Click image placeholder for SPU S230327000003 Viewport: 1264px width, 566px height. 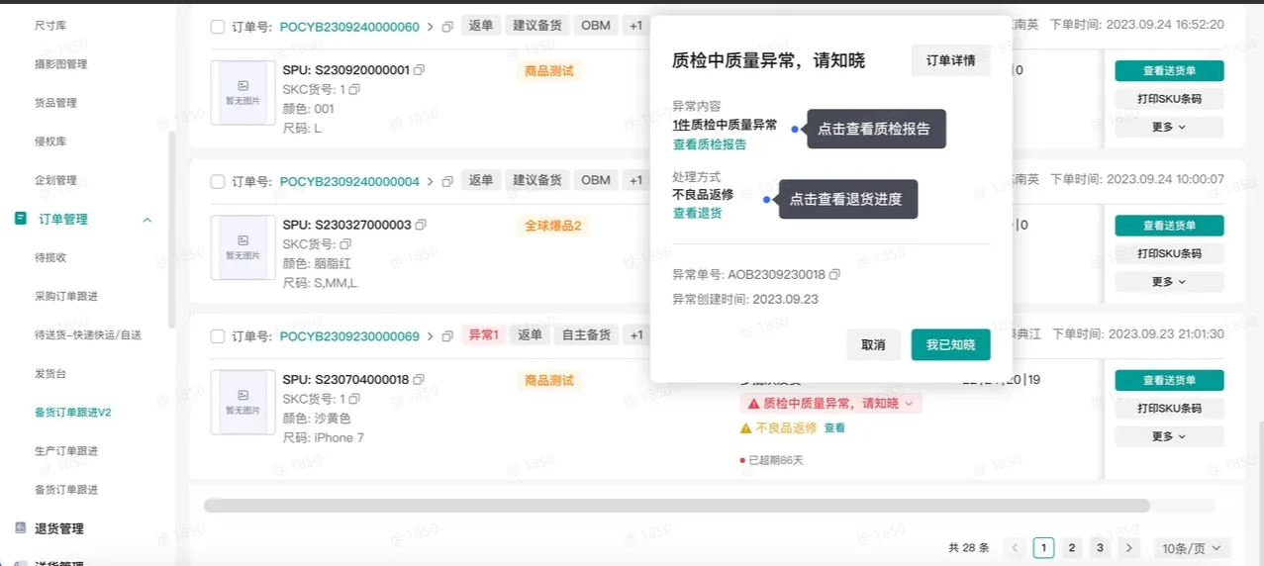pos(243,247)
